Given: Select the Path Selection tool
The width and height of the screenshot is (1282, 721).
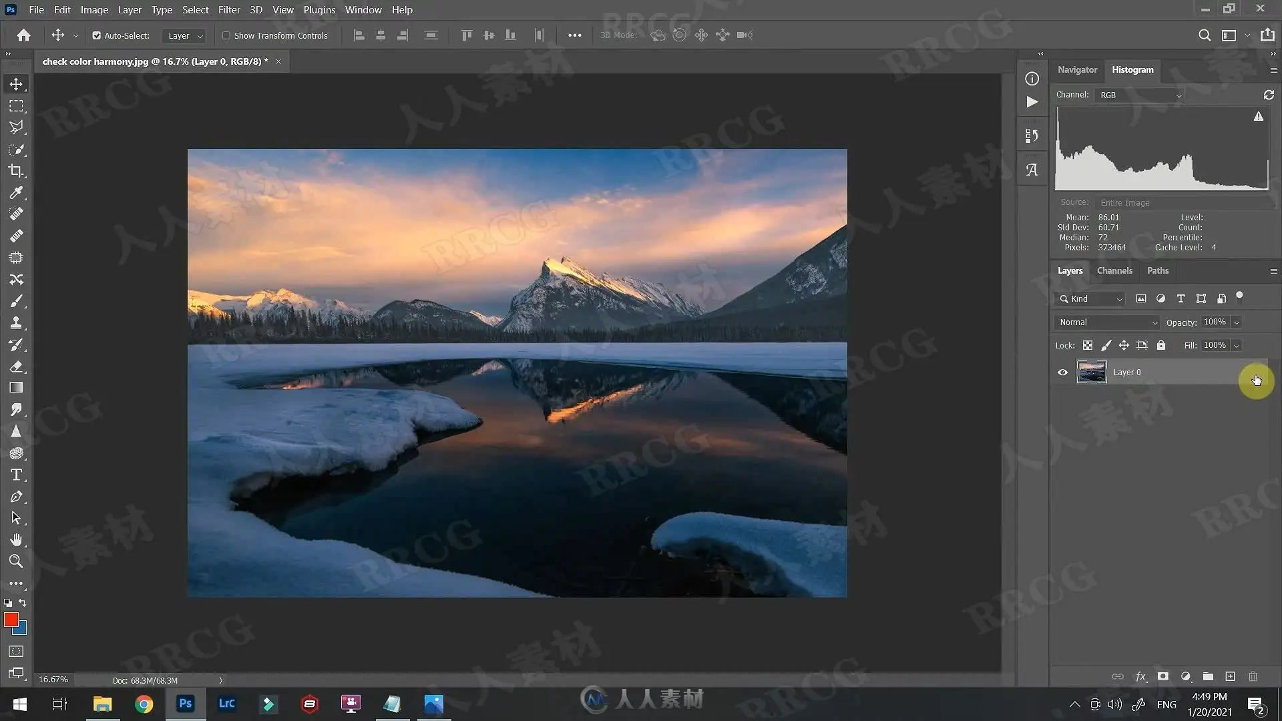Looking at the screenshot, I should point(16,518).
